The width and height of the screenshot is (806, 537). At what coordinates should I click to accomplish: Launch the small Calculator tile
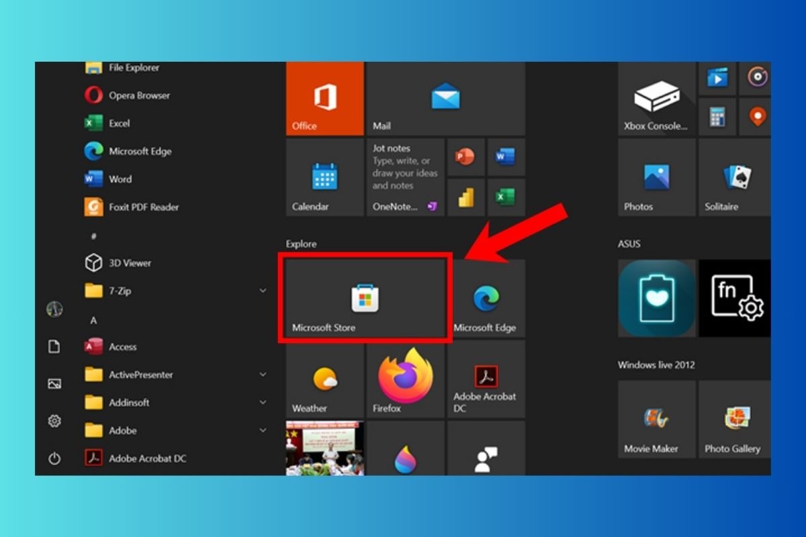pyautogui.click(x=717, y=117)
